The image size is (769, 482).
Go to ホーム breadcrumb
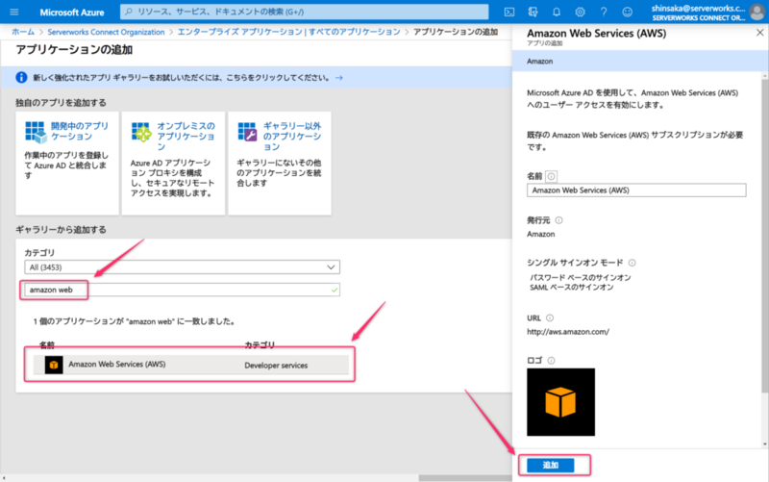click(23, 32)
